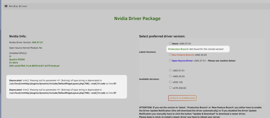Click the 'Please see readme below!' note

(222, 61)
